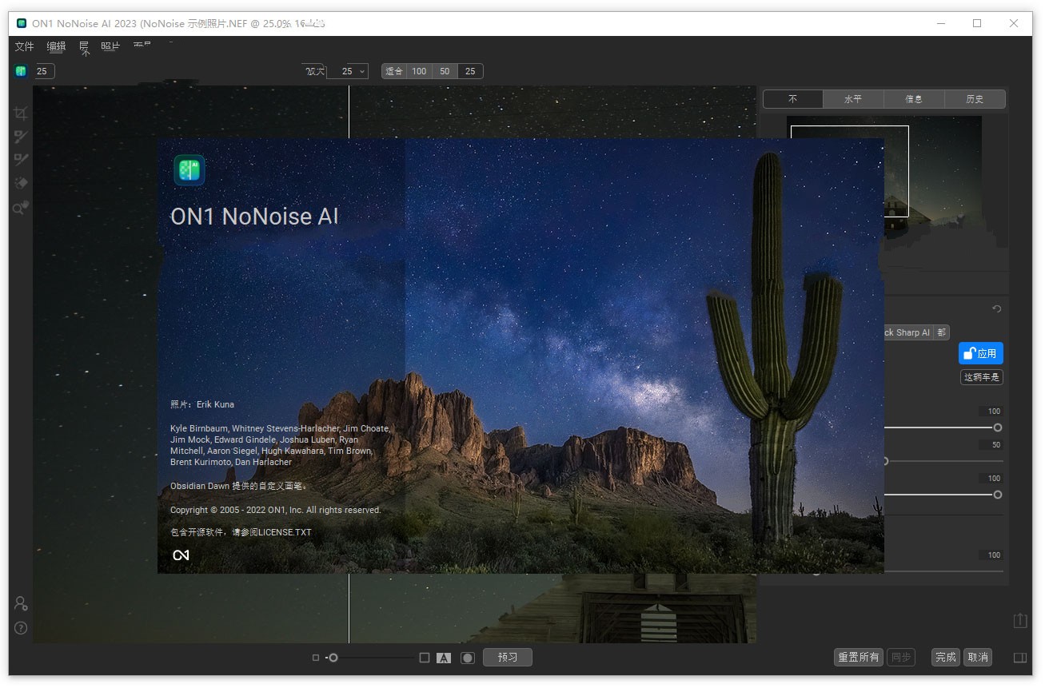Switch to the 不 tab in right panel
Image resolution: width=1045 pixels, height=688 pixels.
point(793,99)
